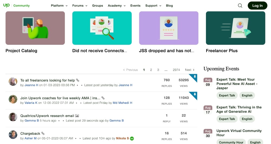Open Nikola S profile link
The image size is (271, 144).
pos(122,138)
